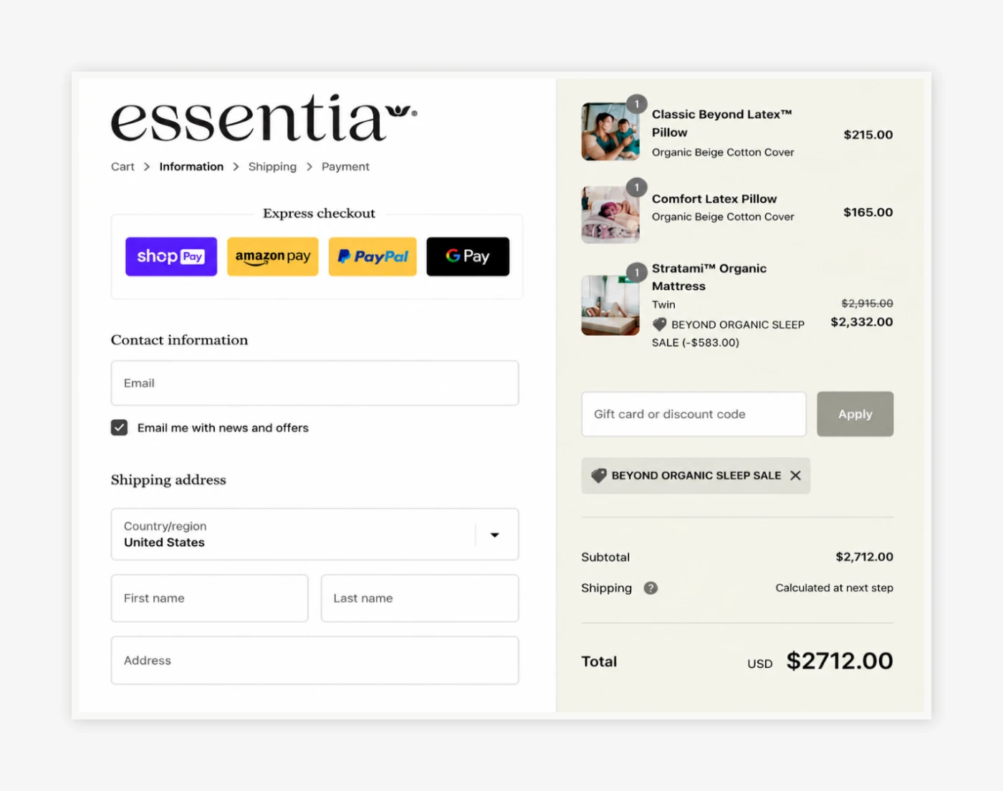Pay with the Shop Pay express button
Image resolution: width=1003 pixels, height=791 pixels.
click(171, 256)
